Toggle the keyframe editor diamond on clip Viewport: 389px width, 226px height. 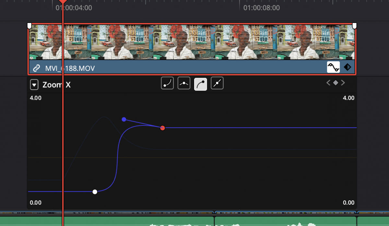pos(347,67)
